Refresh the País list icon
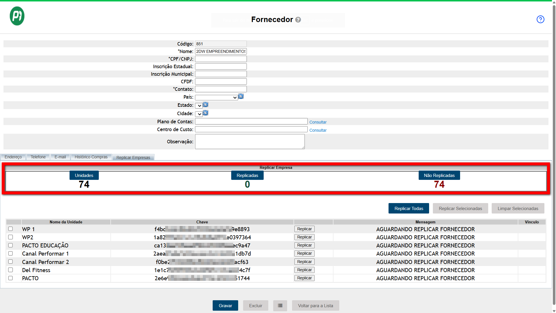 pyautogui.click(x=241, y=97)
